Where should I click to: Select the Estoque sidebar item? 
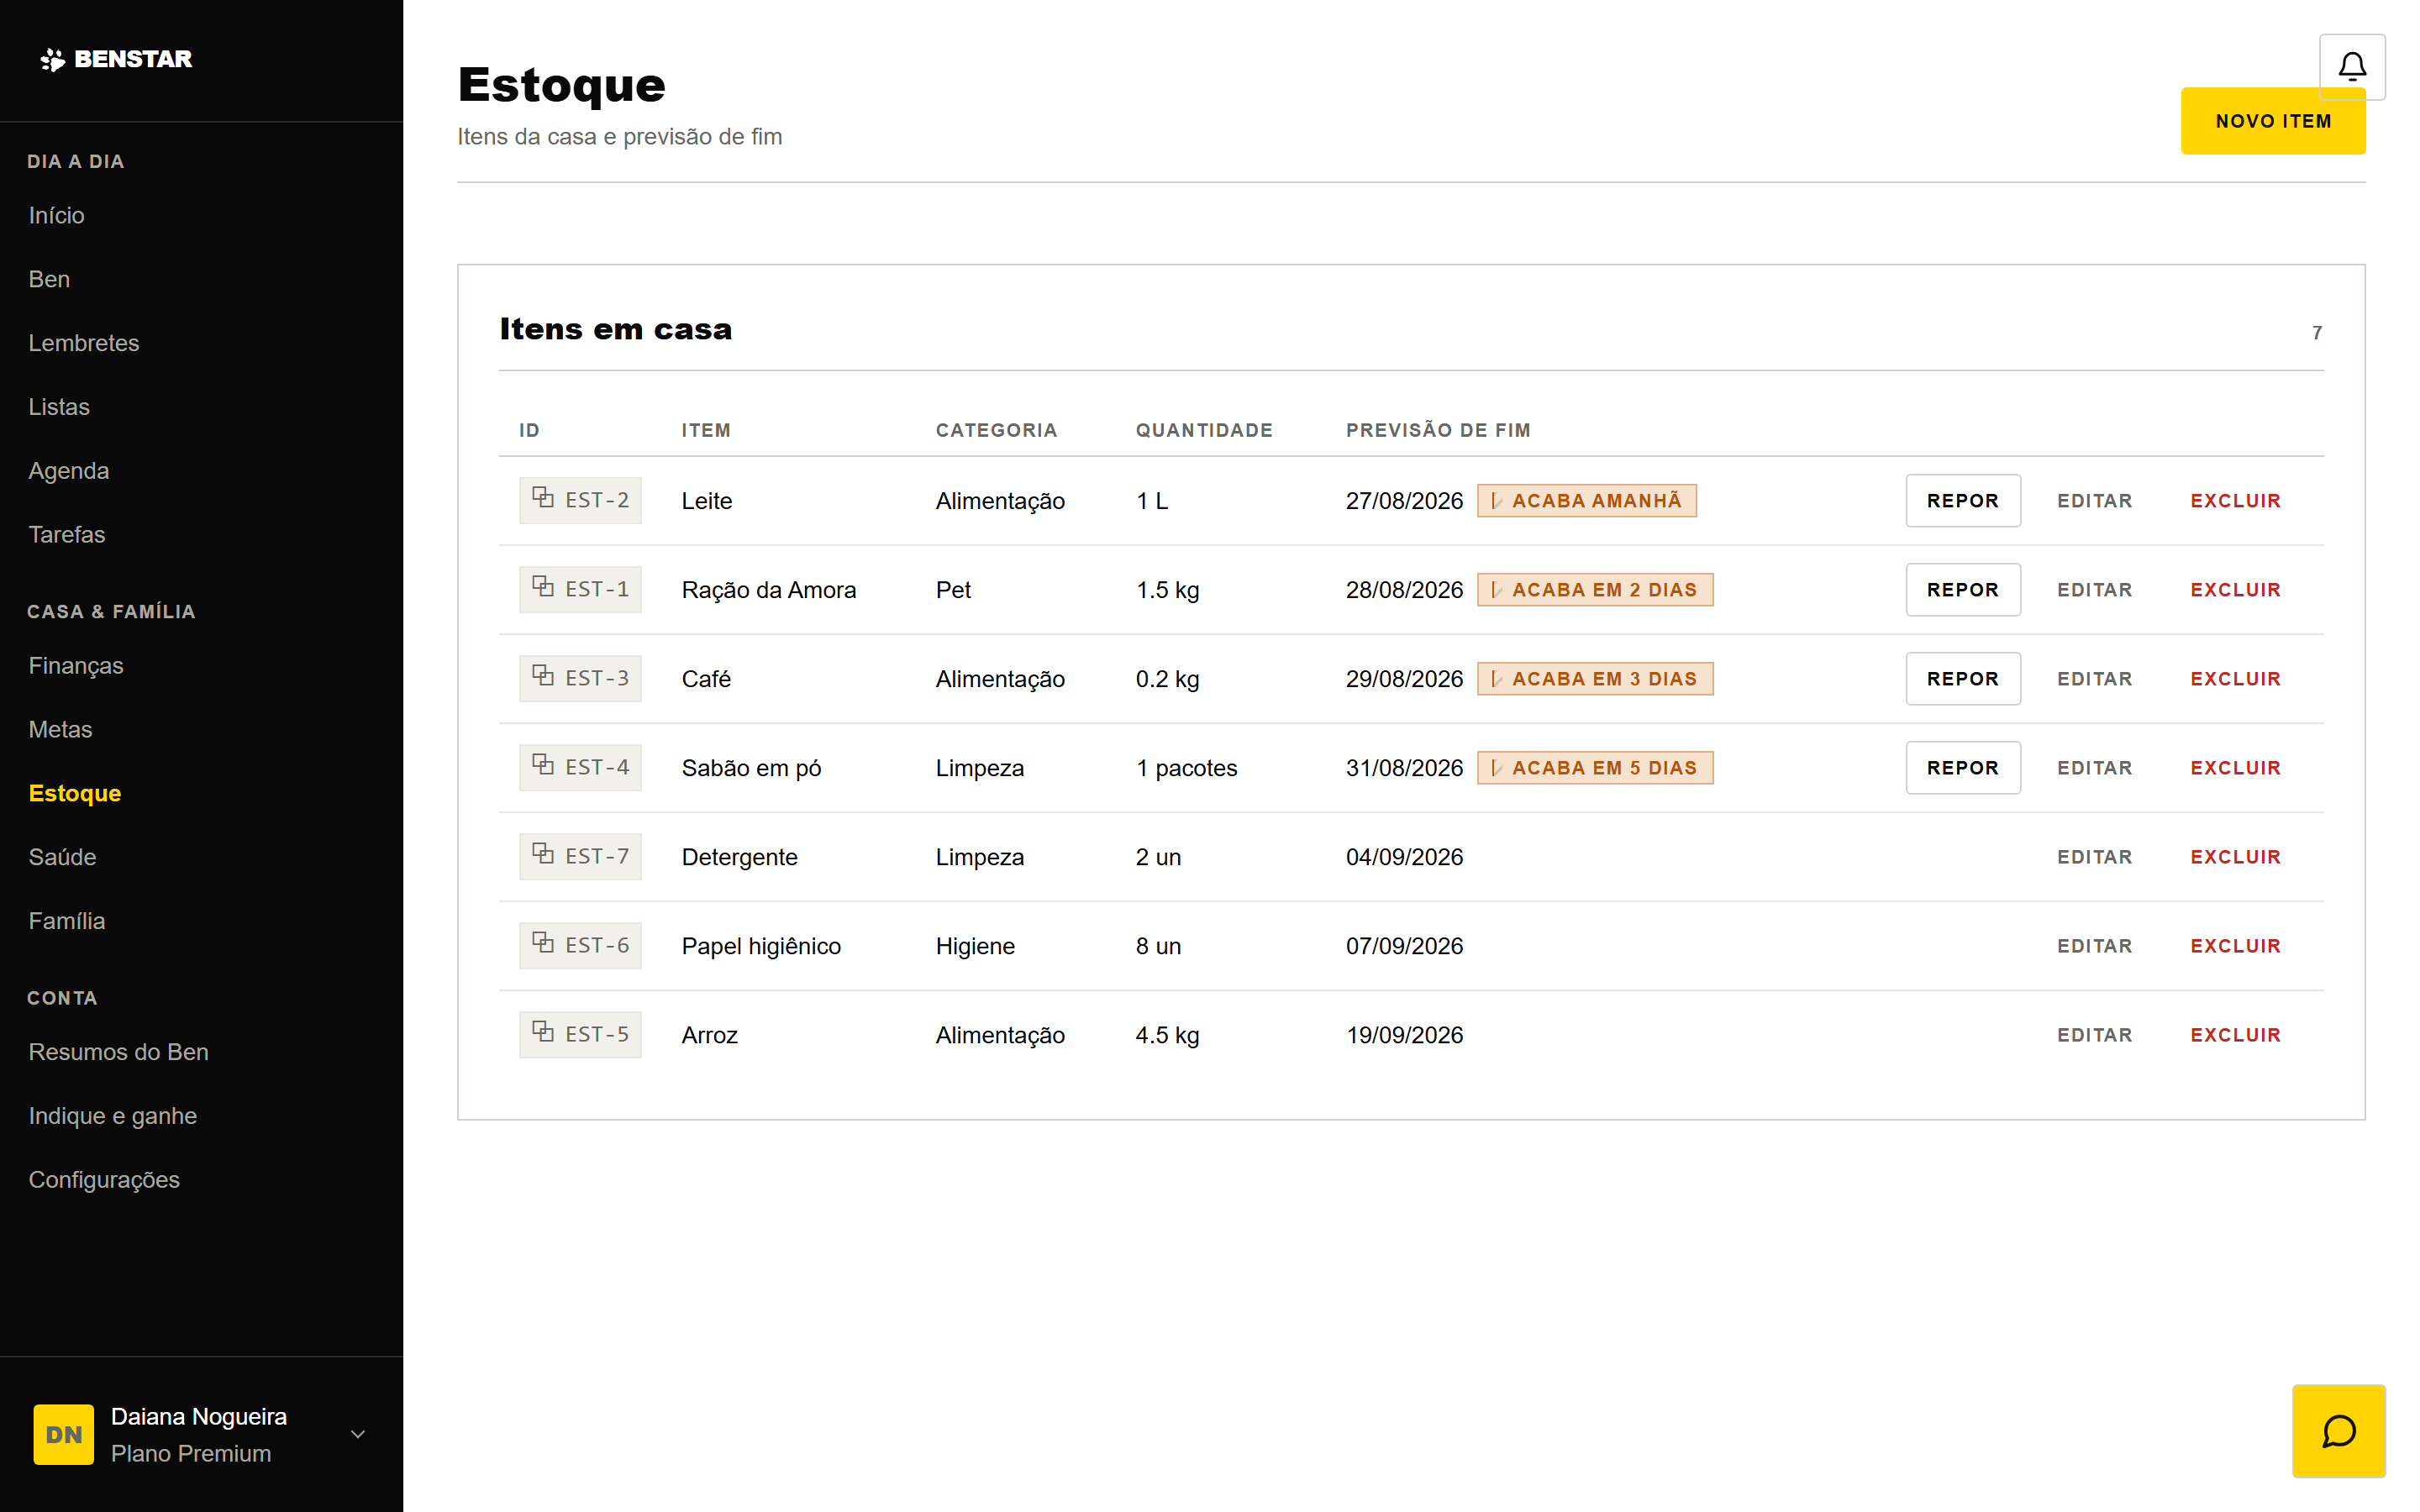pos(75,793)
